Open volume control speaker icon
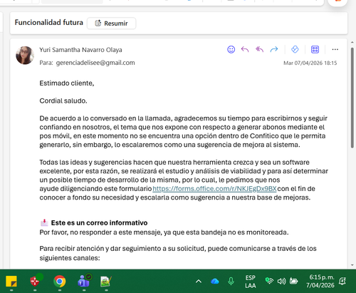 281,282
